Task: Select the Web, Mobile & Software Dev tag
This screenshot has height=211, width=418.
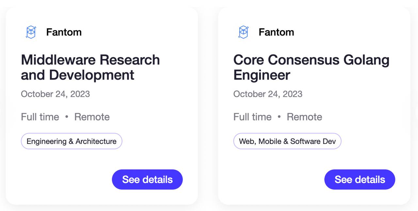Action: tap(287, 141)
